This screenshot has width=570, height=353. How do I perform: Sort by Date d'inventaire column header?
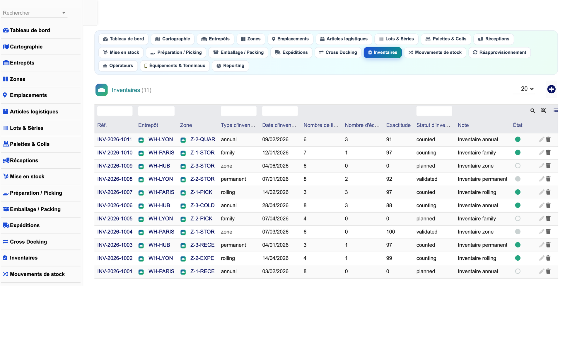tap(279, 125)
